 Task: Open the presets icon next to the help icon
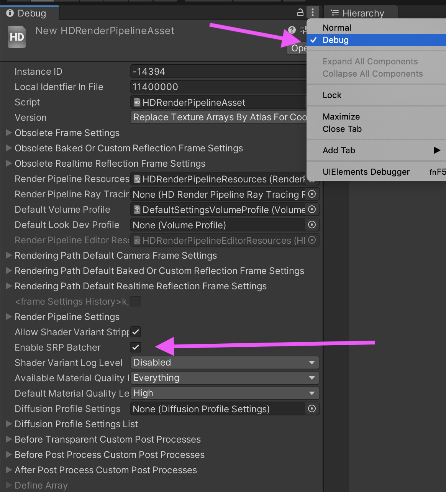(304, 30)
